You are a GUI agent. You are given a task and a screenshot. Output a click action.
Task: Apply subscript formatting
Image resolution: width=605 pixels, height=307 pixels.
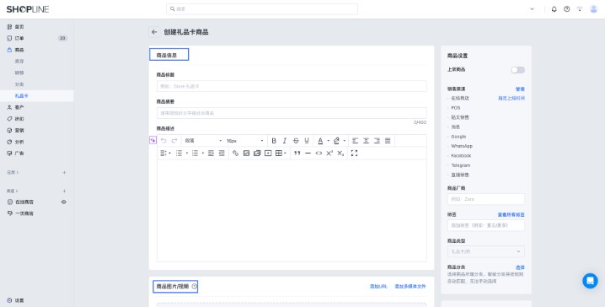click(x=340, y=153)
